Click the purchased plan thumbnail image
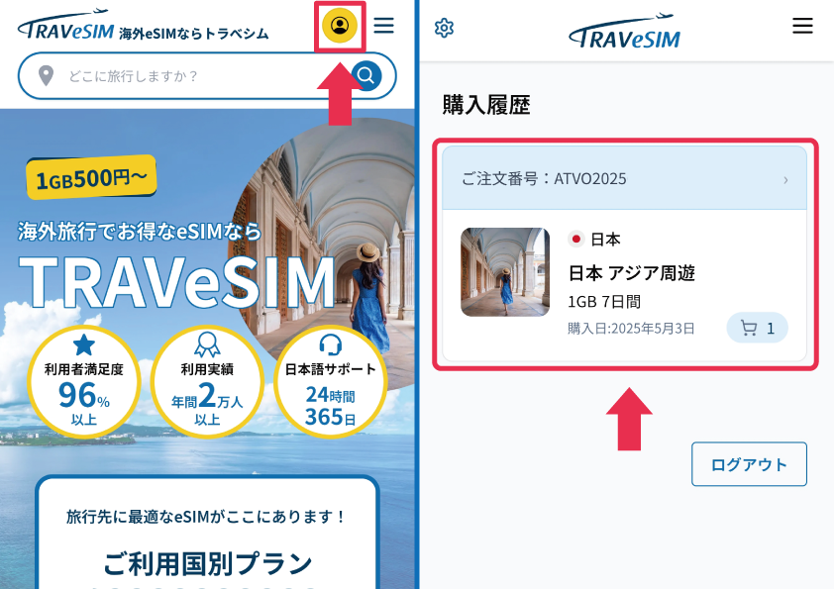The height and width of the screenshot is (589, 834). point(505,272)
